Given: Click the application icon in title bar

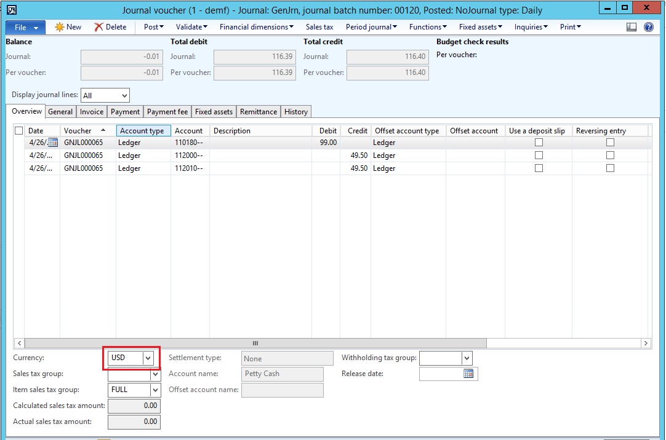Looking at the screenshot, I should pyautogui.click(x=11, y=9).
